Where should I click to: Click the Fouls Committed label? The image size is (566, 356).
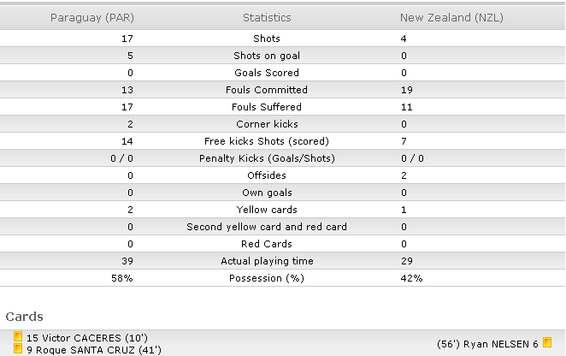[267, 90]
